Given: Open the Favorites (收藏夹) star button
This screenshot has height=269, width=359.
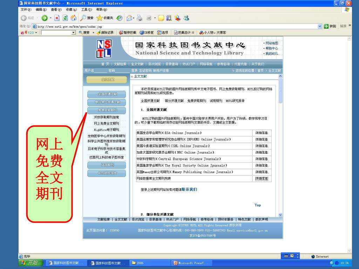Looking at the screenshot, I should pos(105,18).
